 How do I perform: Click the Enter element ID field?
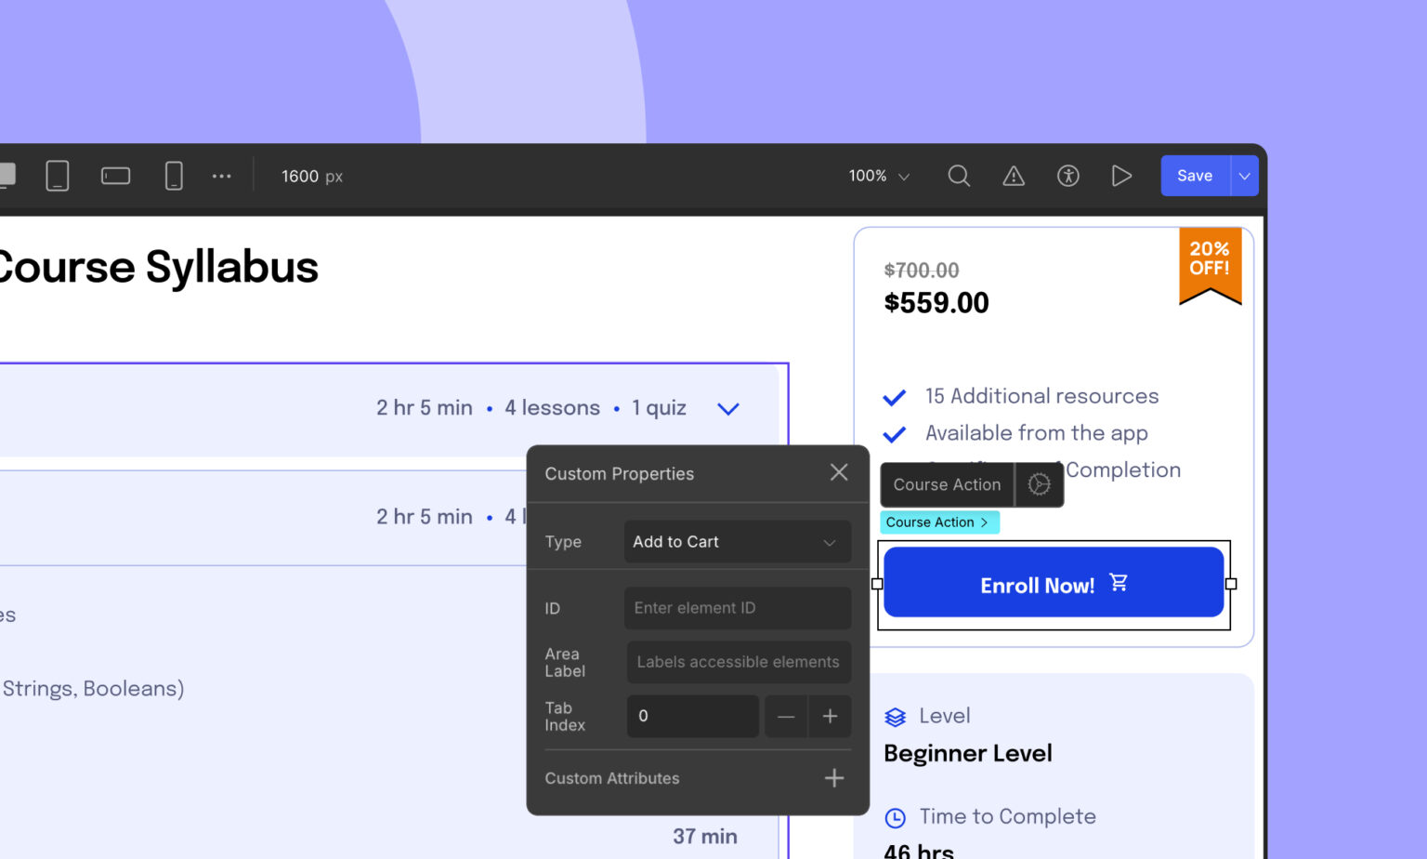coord(737,608)
